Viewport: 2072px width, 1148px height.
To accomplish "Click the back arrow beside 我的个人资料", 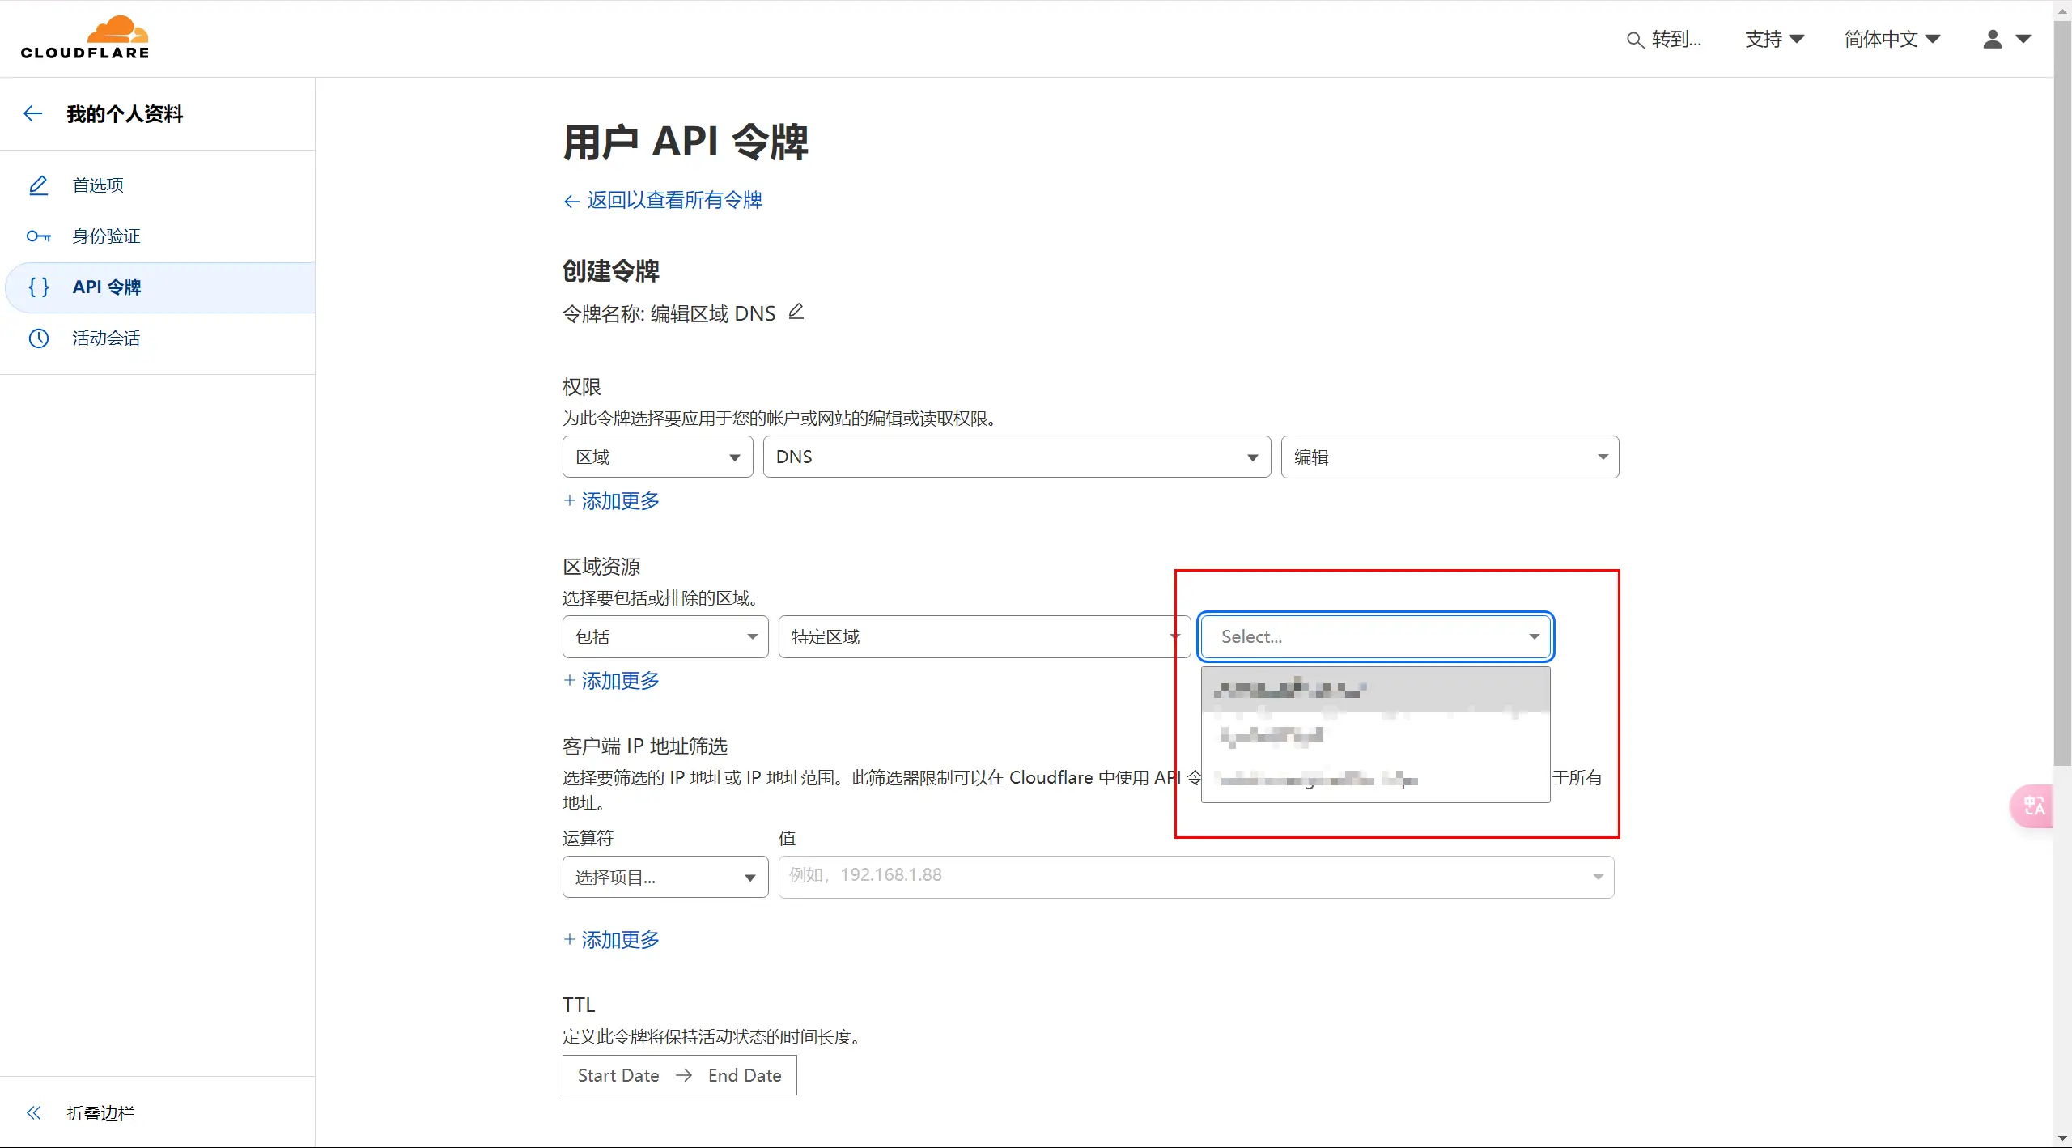I will click(33, 114).
